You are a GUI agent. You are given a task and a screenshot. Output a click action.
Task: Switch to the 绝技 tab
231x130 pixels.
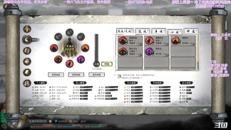point(143,31)
